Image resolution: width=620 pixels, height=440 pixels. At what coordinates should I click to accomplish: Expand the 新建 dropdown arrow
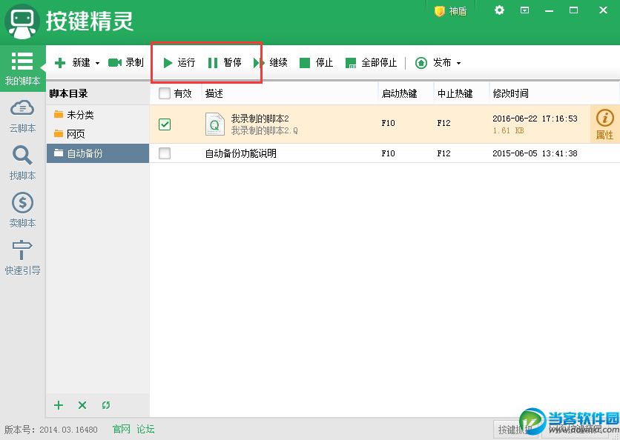(97, 64)
